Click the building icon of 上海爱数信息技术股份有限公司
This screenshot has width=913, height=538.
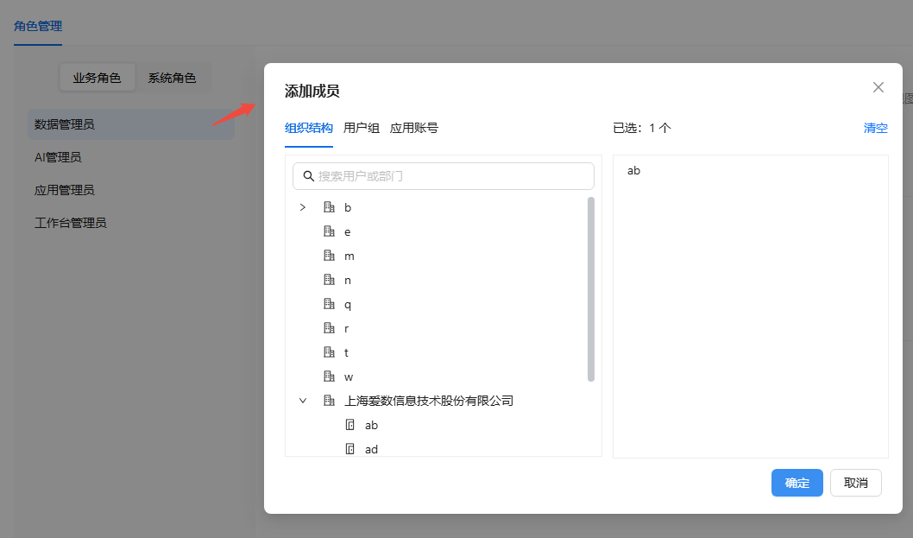(329, 401)
